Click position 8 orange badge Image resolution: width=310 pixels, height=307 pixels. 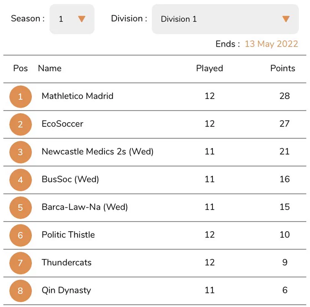21,291
